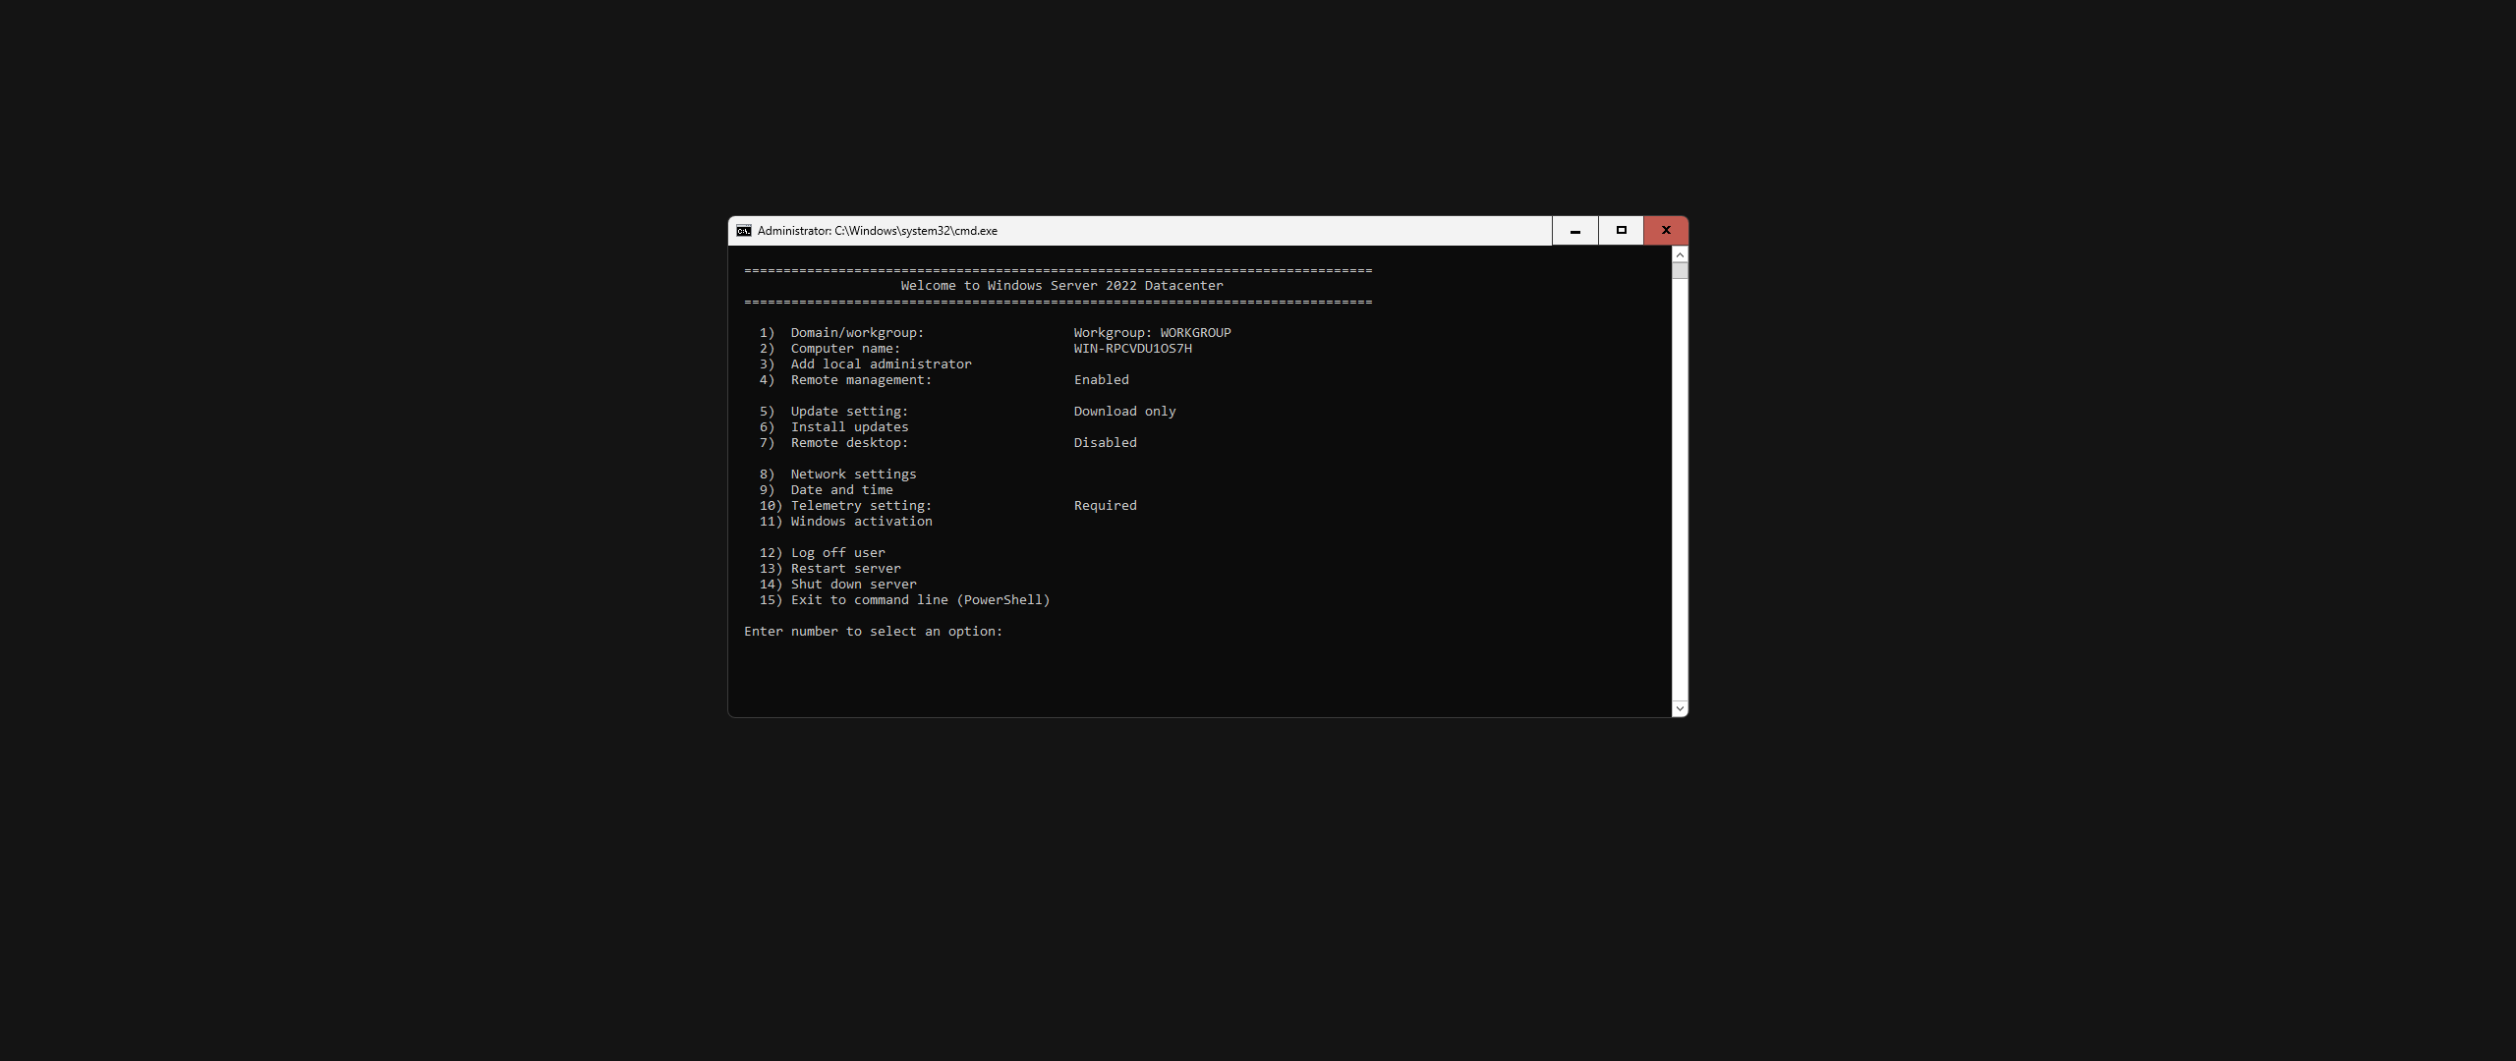Screen dimensions: 2516x1061
Task: Click the Update setting option line
Action: (849, 412)
